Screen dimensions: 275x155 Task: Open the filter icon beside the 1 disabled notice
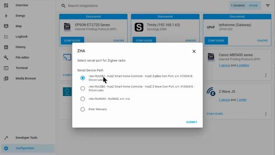tap(268, 6)
